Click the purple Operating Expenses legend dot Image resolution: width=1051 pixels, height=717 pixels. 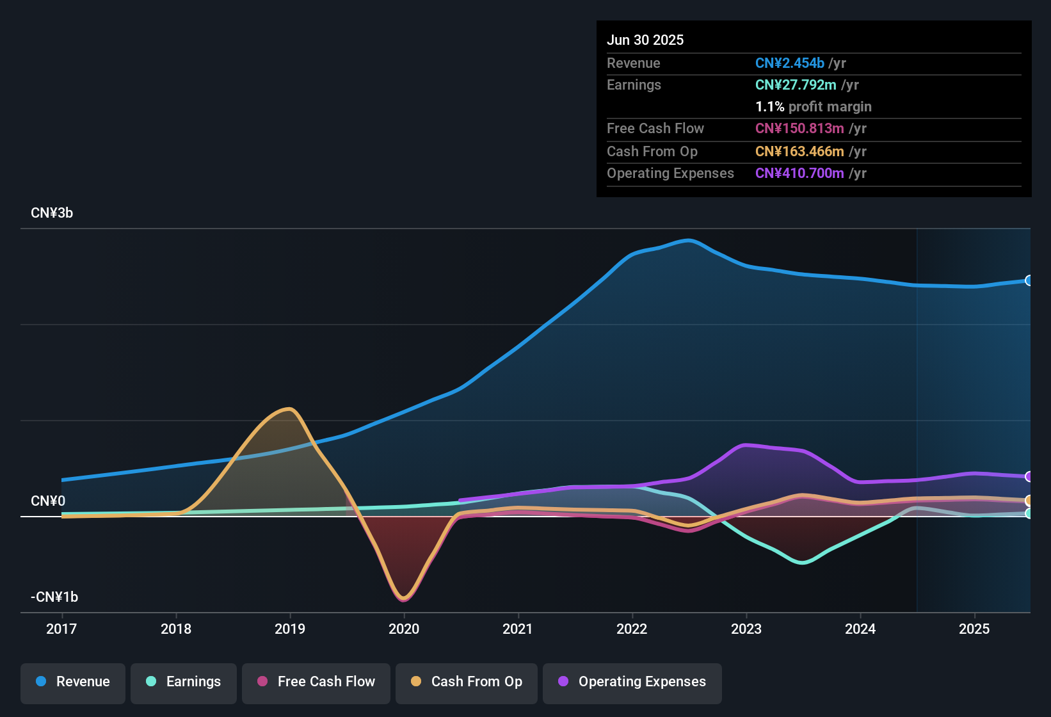(x=563, y=682)
